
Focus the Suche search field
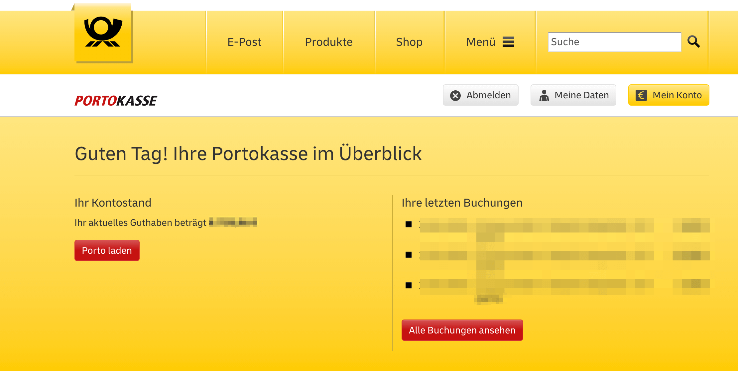tap(614, 42)
